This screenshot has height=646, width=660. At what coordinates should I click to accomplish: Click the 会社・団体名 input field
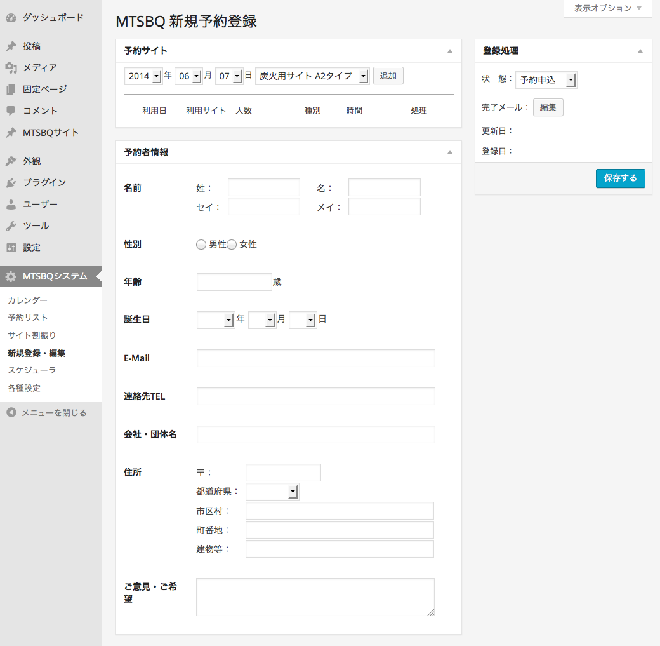coord(315,434)
